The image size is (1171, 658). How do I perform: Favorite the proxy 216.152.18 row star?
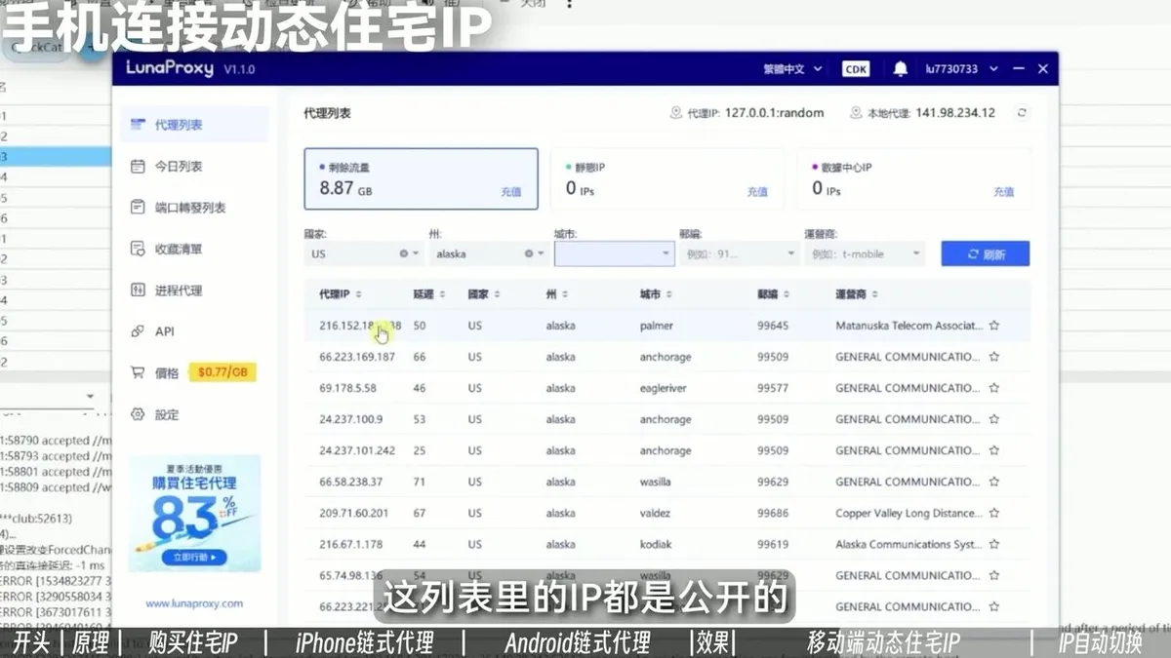(x=994, y=326)
